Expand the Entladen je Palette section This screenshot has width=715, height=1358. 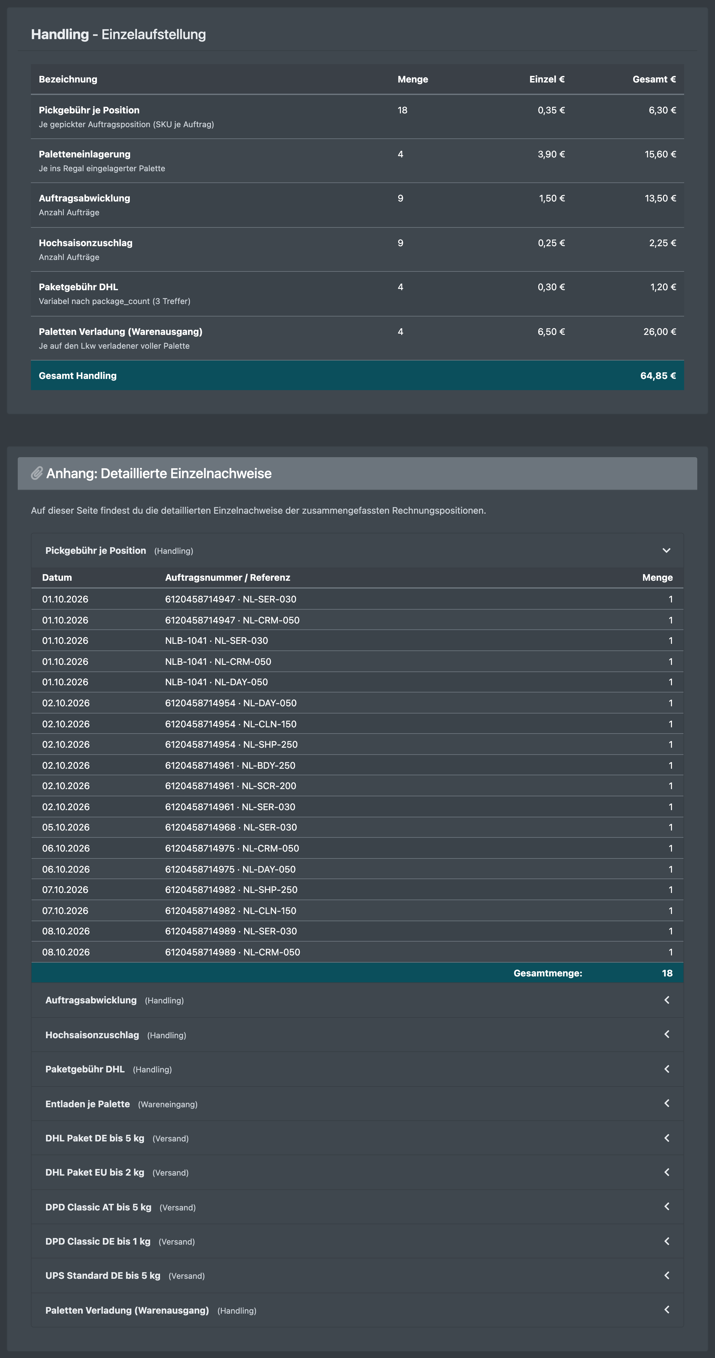coord(357,1104)
